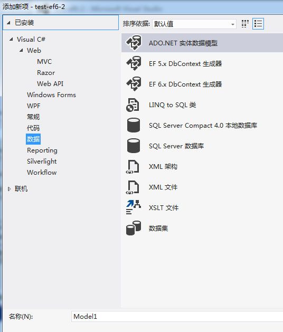Select the XML 架构 file icon
283x332 pixels.
coord(133,167)
